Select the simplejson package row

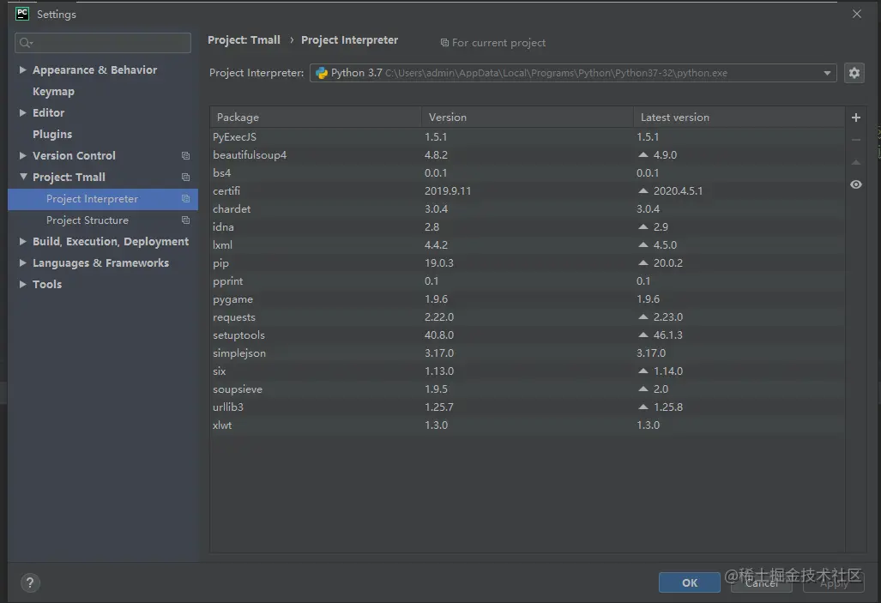[527, 353]
